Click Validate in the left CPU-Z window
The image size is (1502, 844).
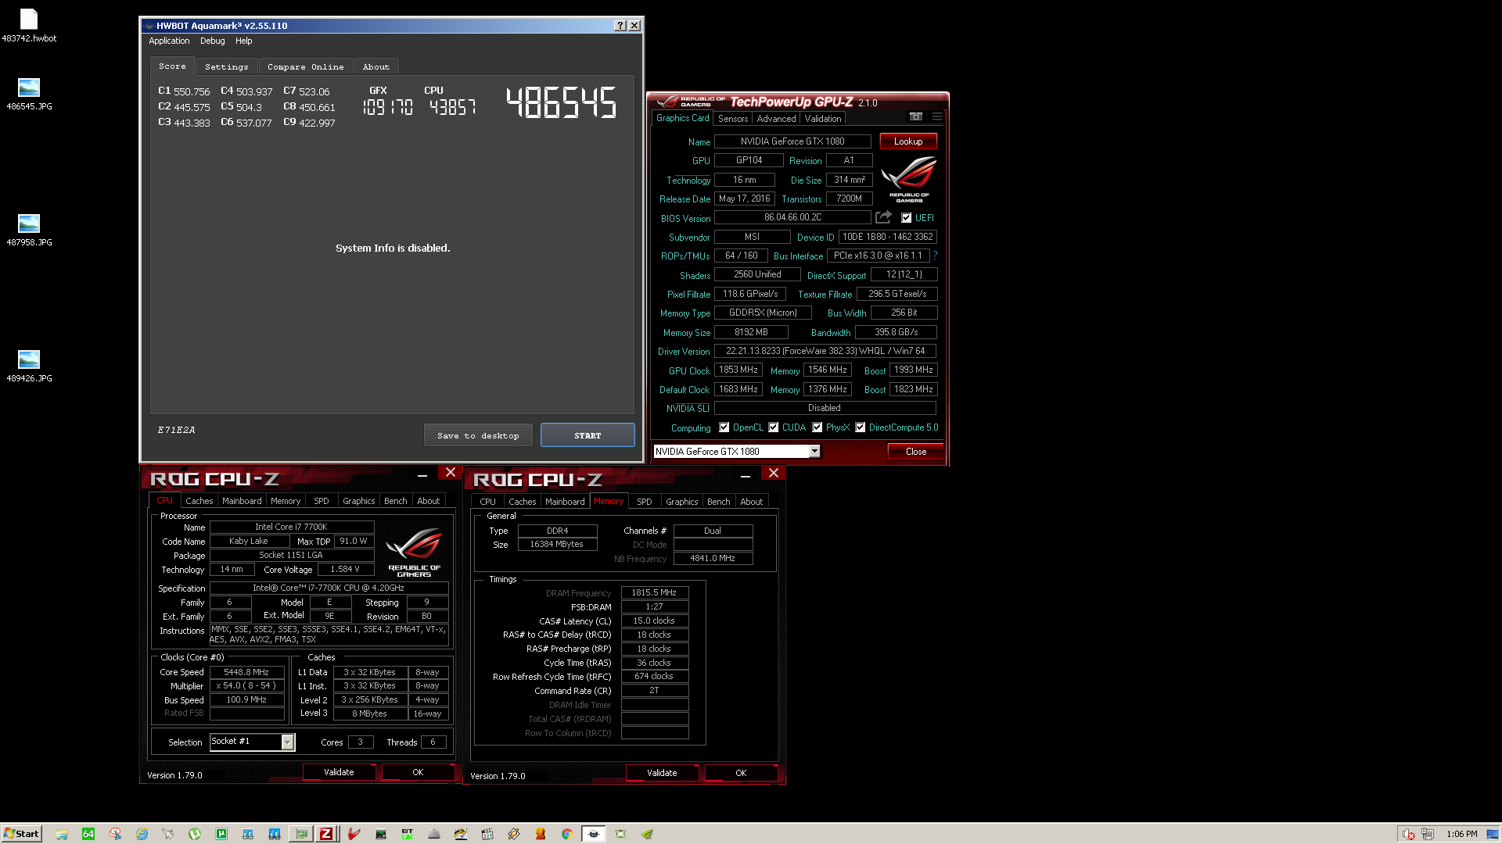339,772
